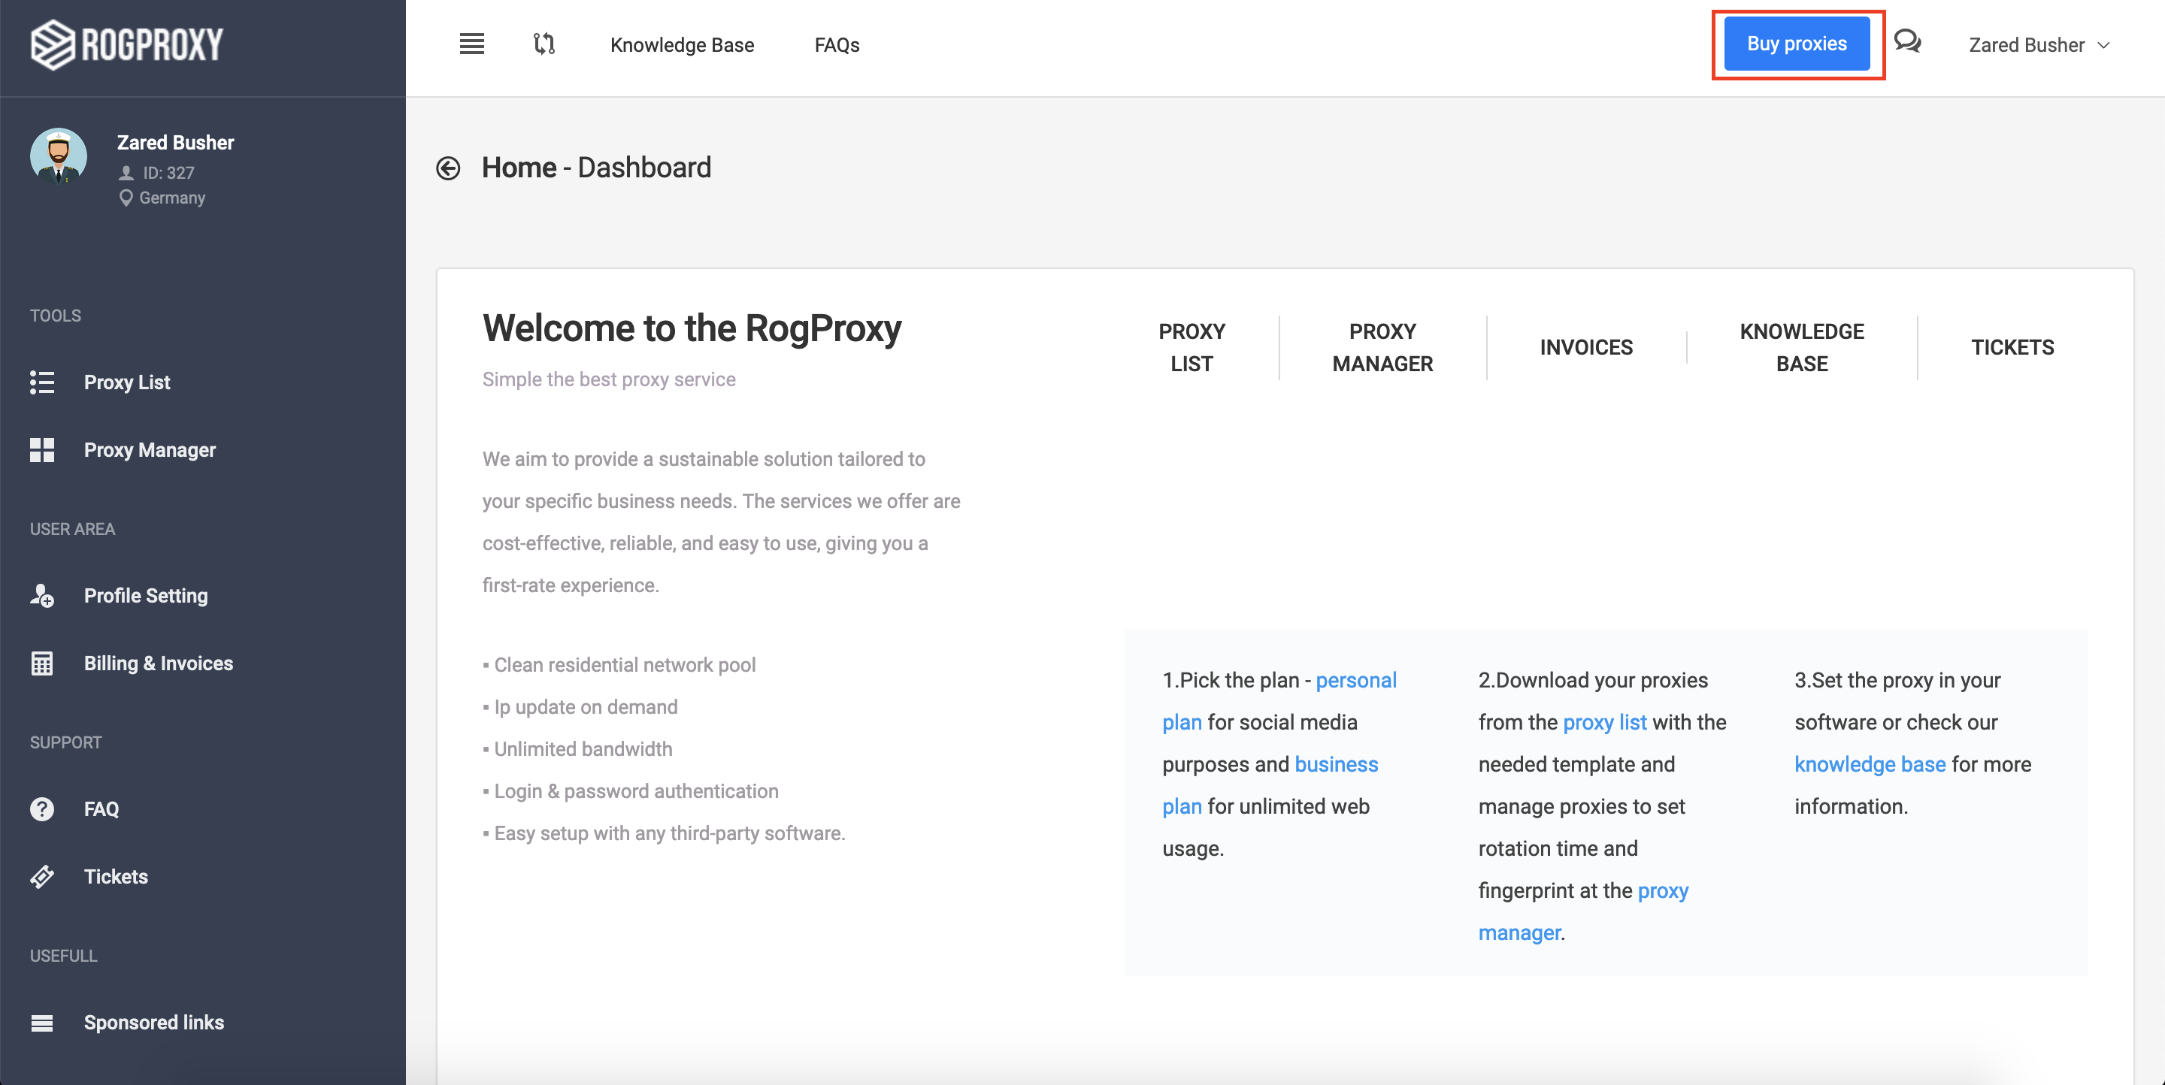Select the KNOWLEDGE BASE dashboard tab

click(x=1802, y=347)
